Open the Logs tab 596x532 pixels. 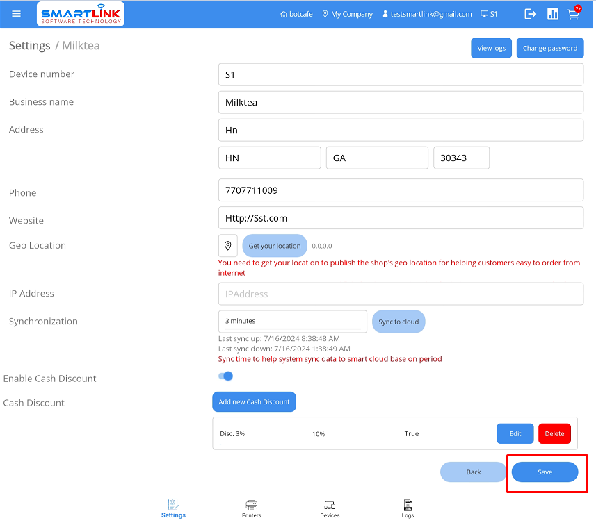(408, 508)
